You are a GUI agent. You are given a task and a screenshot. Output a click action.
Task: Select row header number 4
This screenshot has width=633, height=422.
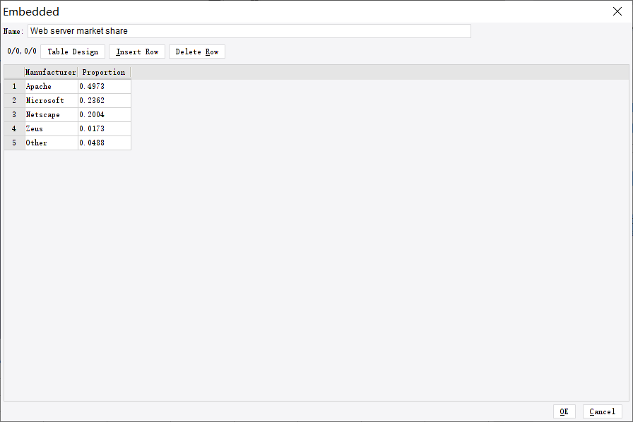(14, 128)
